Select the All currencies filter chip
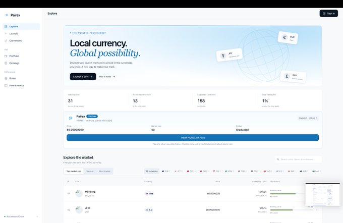 click(152, 171)
